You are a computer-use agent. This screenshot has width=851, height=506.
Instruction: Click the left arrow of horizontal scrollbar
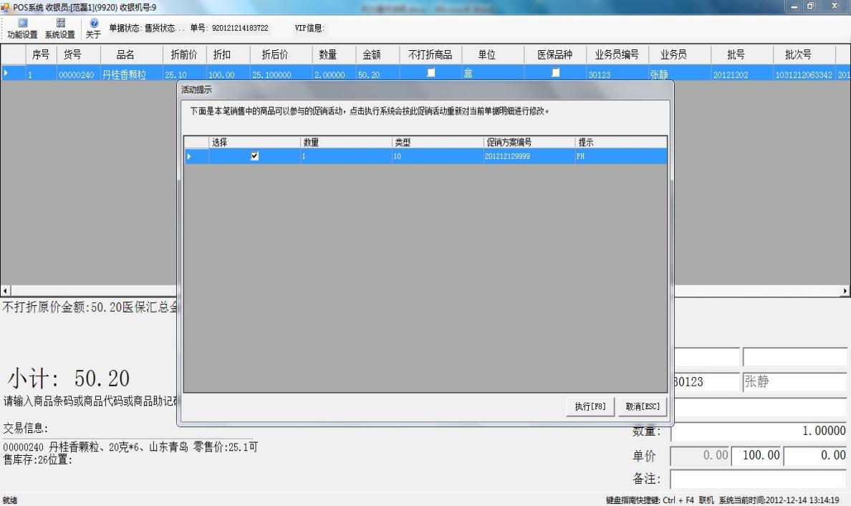pos(6,291)
